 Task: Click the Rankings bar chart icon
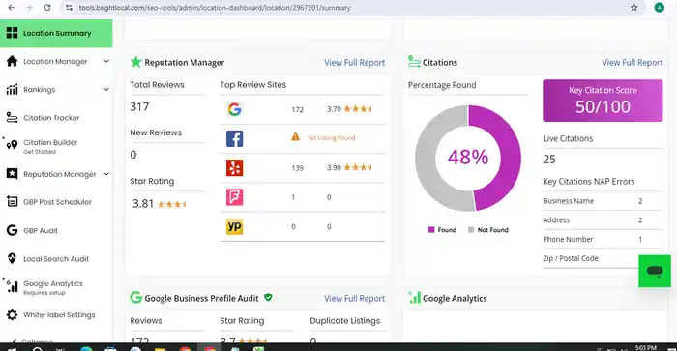point(12,89)
